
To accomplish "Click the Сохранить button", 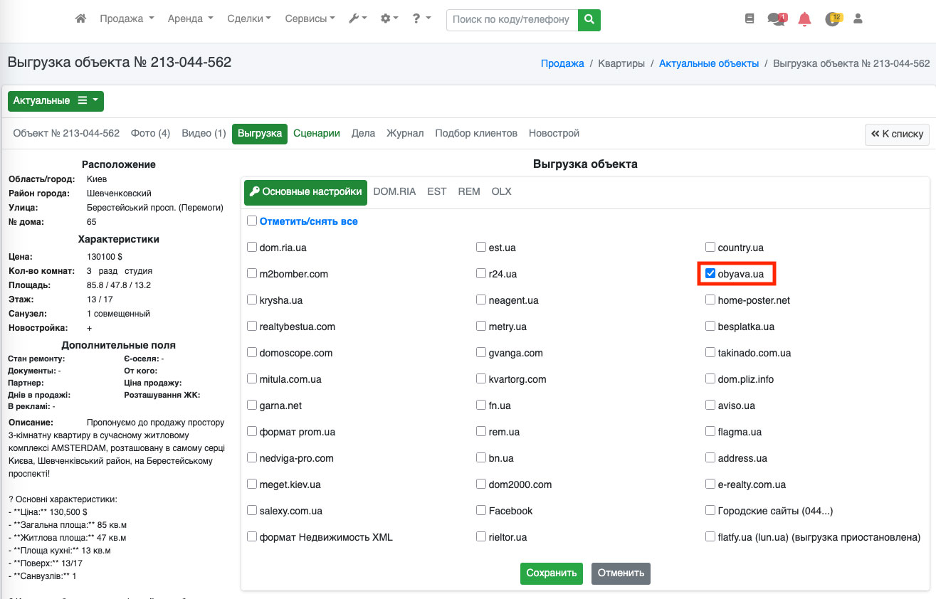I will pos(552,573).
